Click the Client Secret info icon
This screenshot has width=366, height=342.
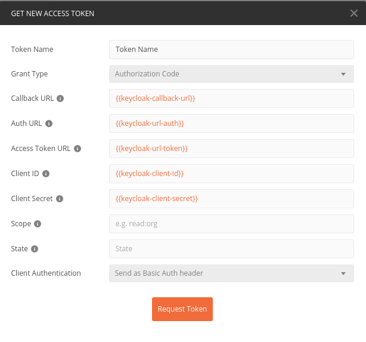pos(60,199)
